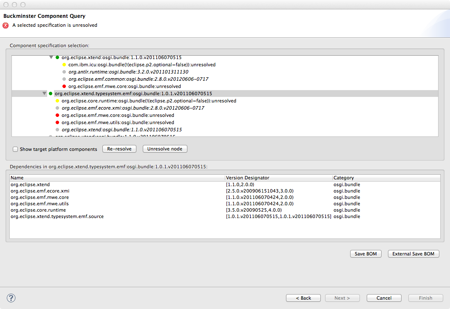450x309 pixels.
Task: Click the disabled Finish button
Action: point(426,298)
